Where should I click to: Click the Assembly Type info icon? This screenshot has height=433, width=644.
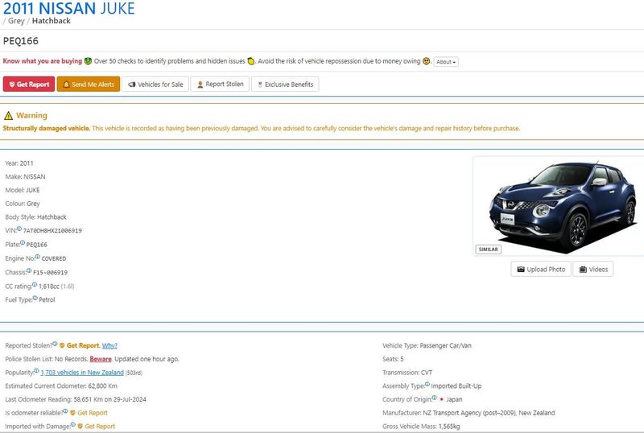(x=427, y=384)
